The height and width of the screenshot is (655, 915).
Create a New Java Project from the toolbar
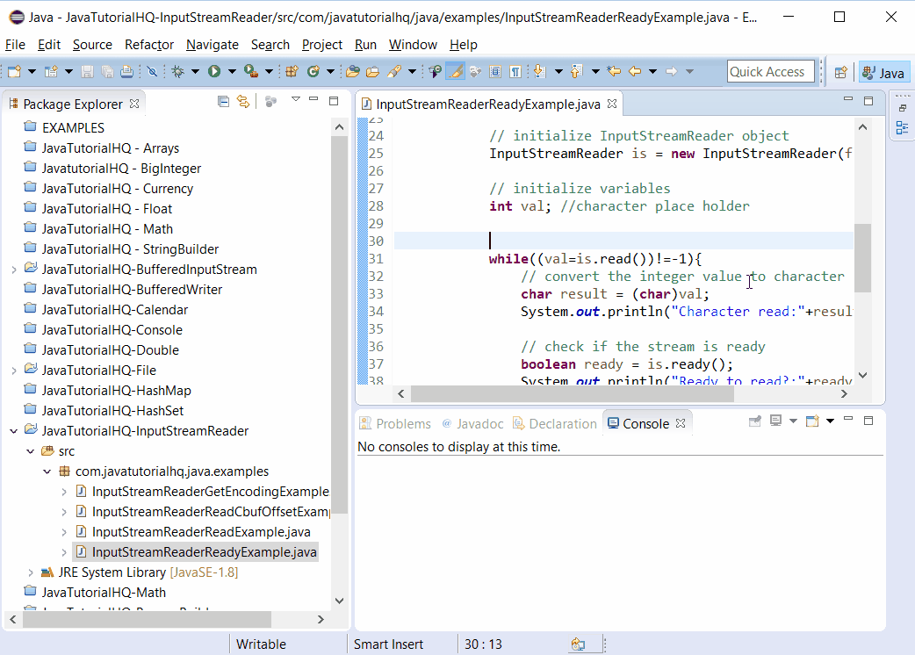[x=52, y=70]
